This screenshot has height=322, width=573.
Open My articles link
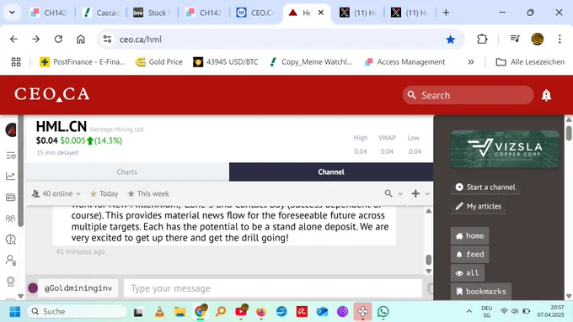click(479, 206)
